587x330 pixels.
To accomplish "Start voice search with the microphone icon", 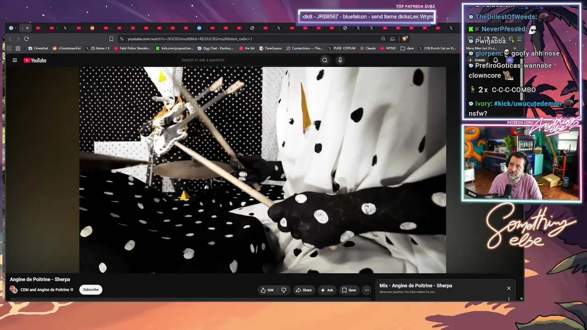I will coord(340,60).
